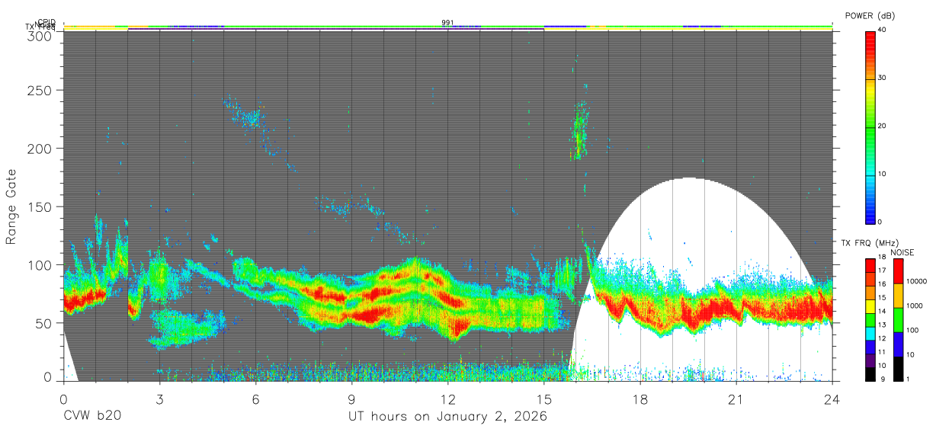Select the 18 label in the TX FRQ legend
Image resolution: width=936 pixels, height=432 pixels.
click(x=883, y=258)
